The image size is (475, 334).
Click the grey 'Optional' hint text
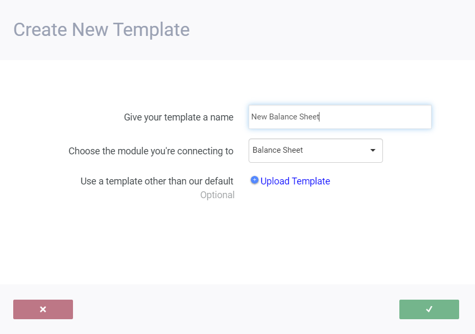point(217,195)
